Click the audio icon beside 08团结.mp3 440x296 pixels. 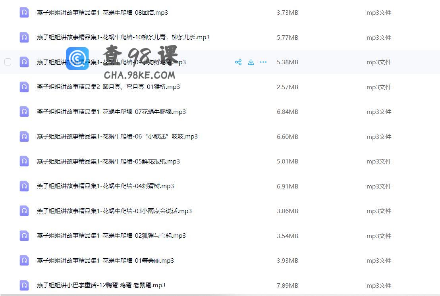24,12
